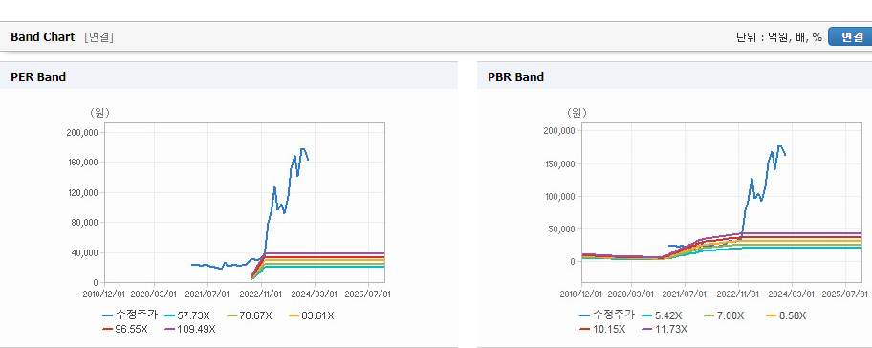Click 2021/07/01 on PER Band axis

click(x=208, y=294)
